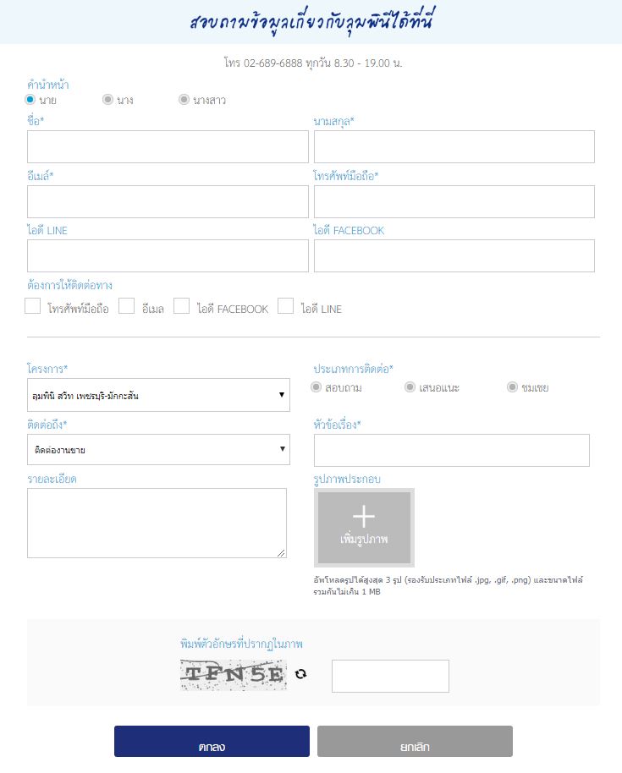Click the เพิ่มรูปภาพ add image tile
Image resolution: width=622 pixels, height=773 pixels.
[364, 528]
